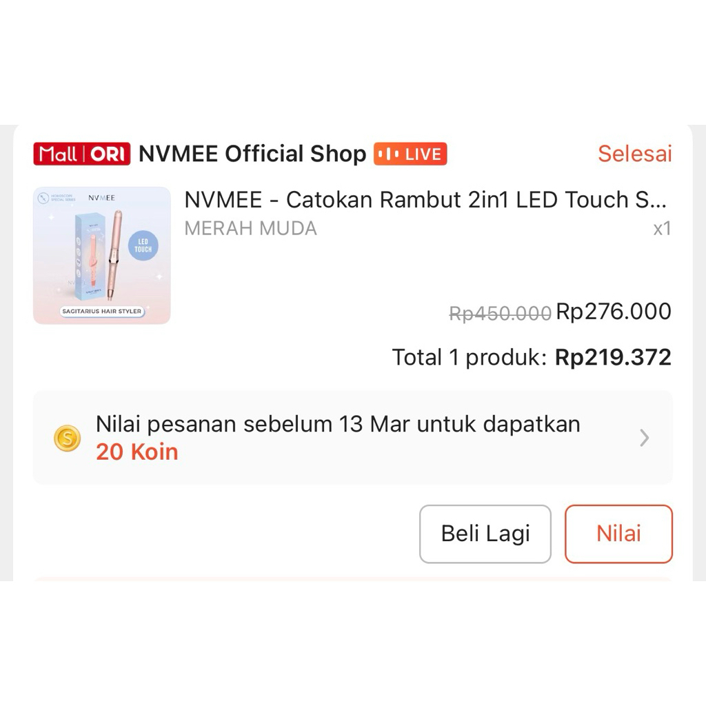Click the Mall ORI badge
The height and width of the screenshot is (706, 706).
pyautogui.click(x=81, y=154)
